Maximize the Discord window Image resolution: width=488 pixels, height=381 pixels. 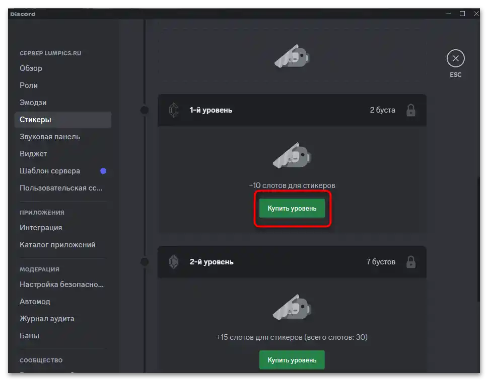462,14
